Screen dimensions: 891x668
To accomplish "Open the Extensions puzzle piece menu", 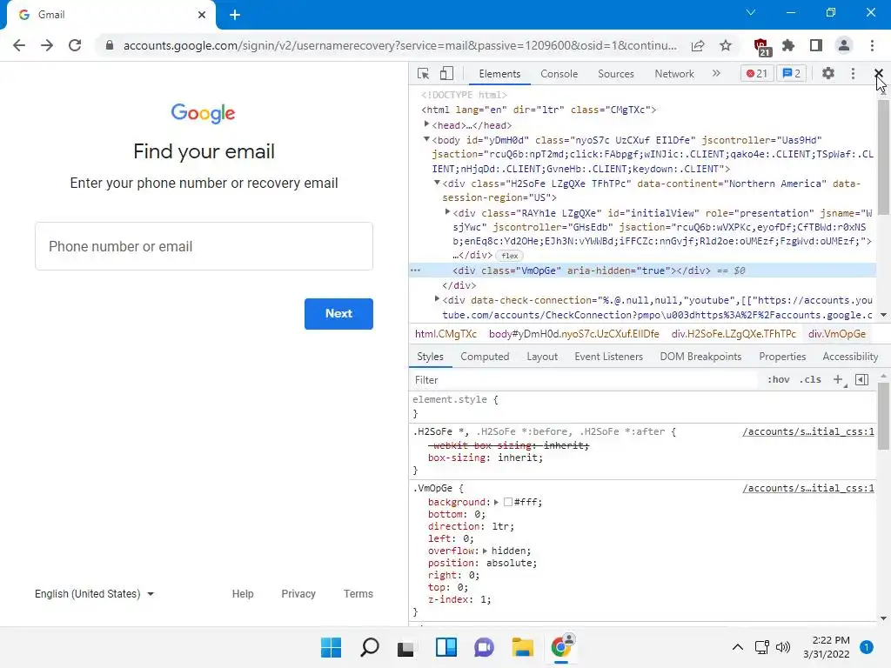I will coord(788,45).
